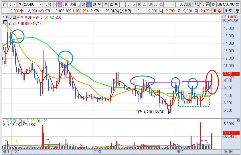Open chart settings gear icon

click(x=213, y=4)
